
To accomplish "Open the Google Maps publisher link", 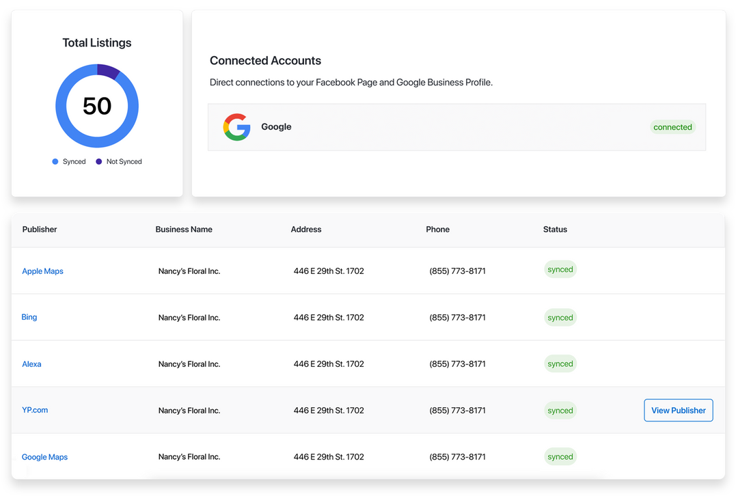I will click(x=44, y=457).
